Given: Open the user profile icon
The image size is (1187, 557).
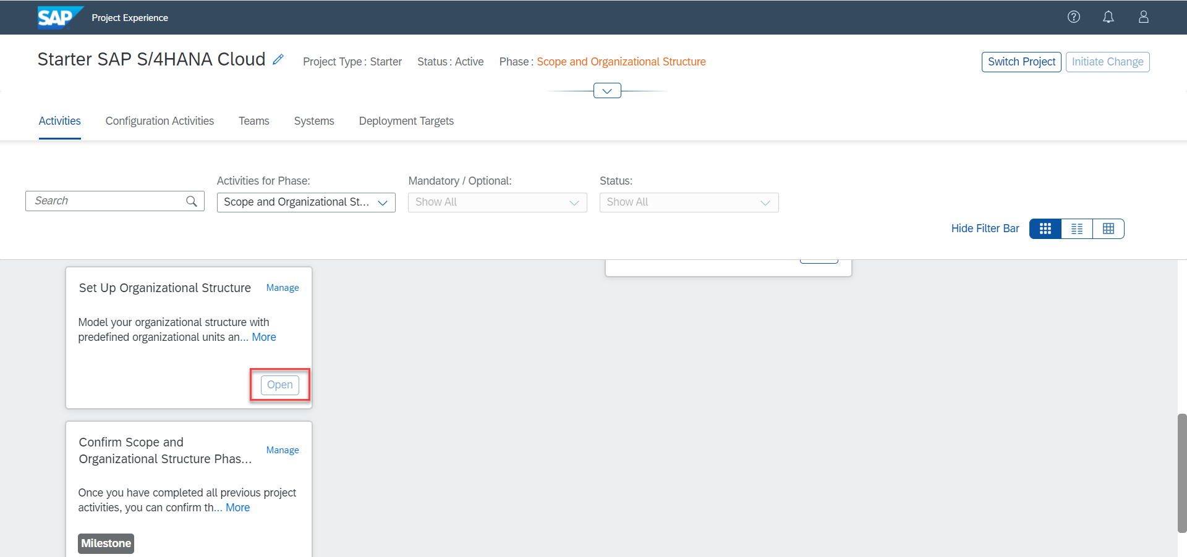Looking at the screenshot, I should click(x=1144, y=17).
